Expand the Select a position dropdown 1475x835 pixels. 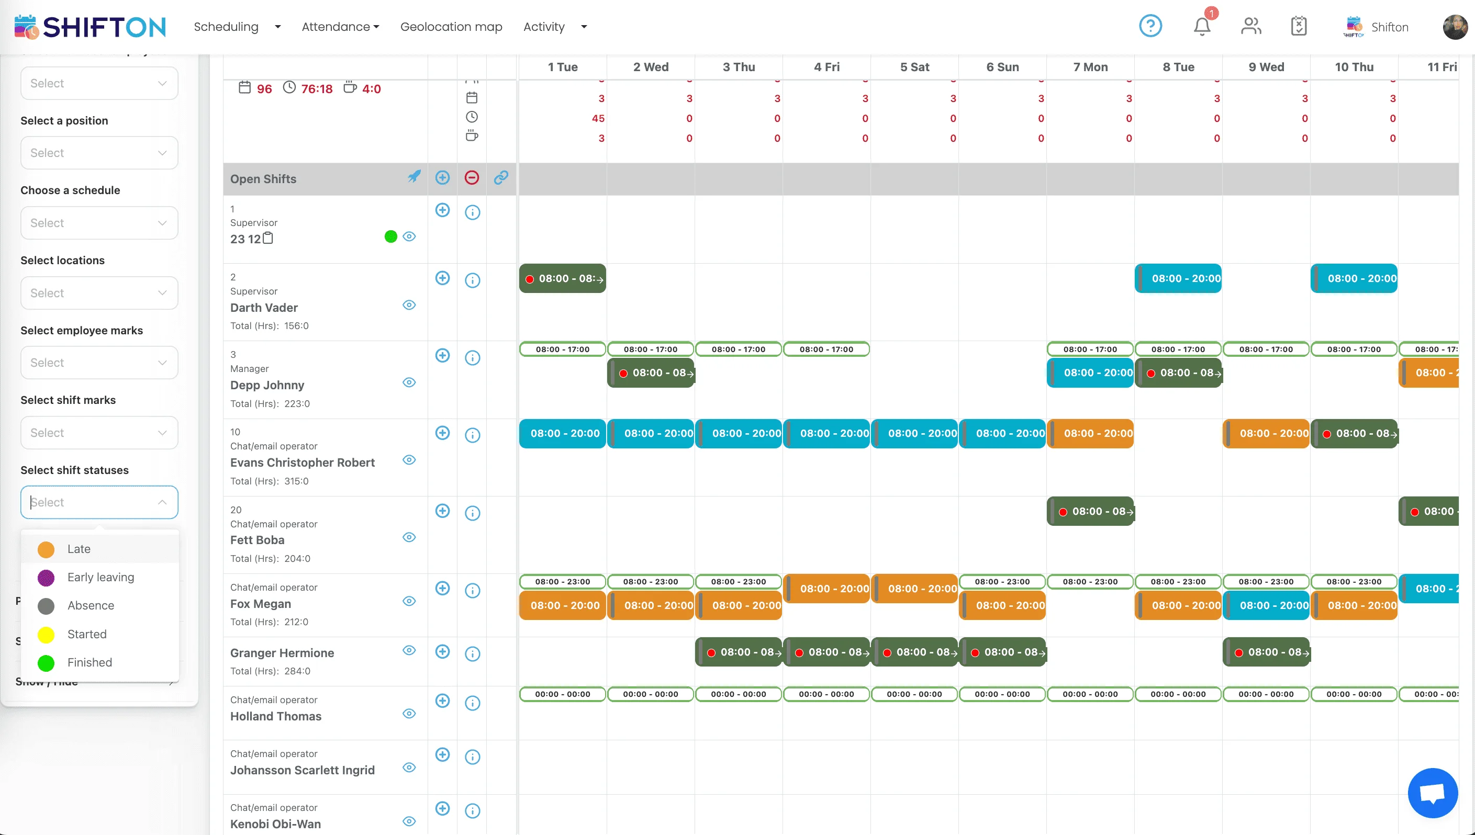pos(99,153)
